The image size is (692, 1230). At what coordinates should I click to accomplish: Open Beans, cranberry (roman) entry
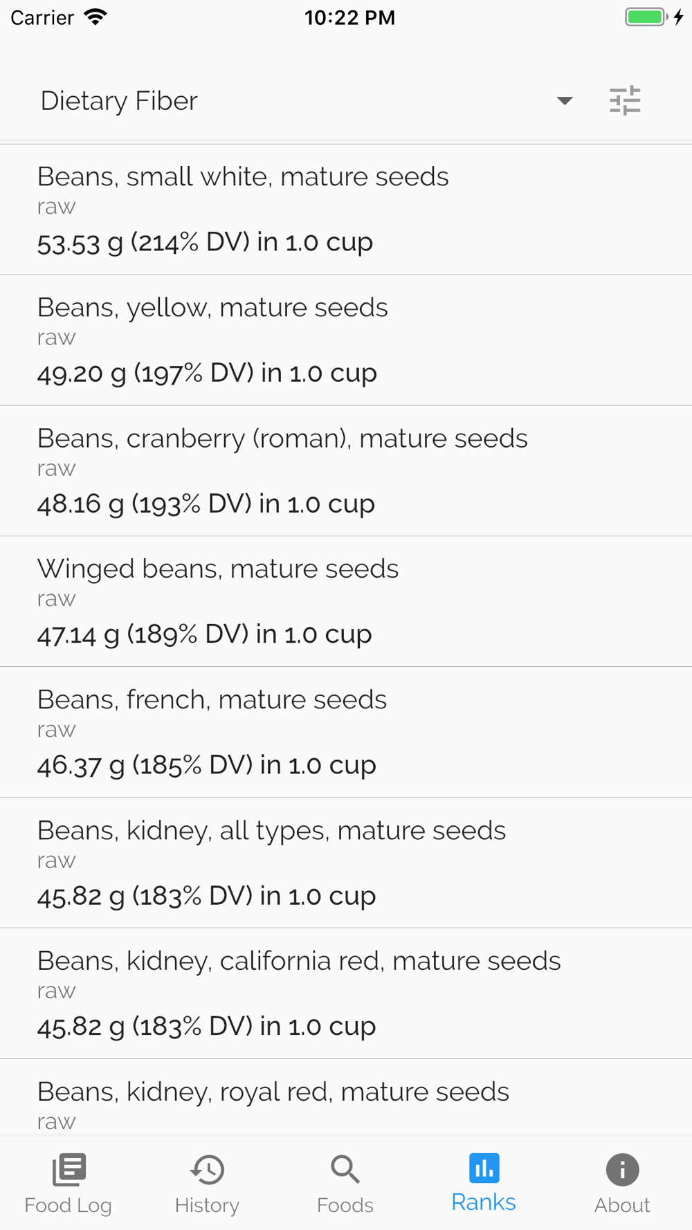point(346,470)
